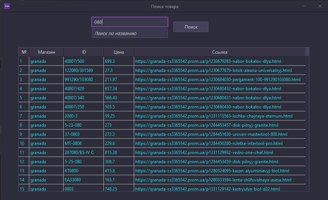The width and height of the screenshot is (328, 200).
Task: Click the ID column header
Action: click(x=83, y=52)
